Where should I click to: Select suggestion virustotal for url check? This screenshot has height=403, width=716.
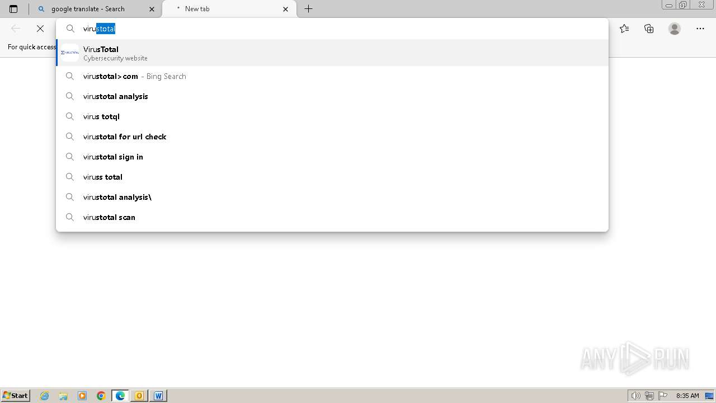click(332, 137)
